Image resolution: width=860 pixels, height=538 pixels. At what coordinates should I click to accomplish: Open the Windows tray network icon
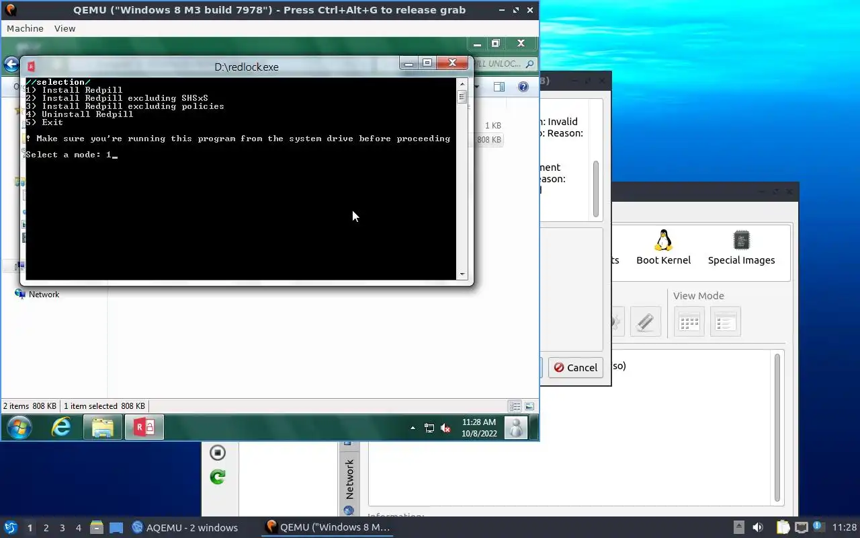[x=429, y=428]
